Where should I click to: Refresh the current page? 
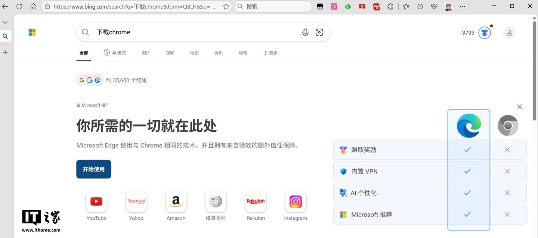click(19, 6)
